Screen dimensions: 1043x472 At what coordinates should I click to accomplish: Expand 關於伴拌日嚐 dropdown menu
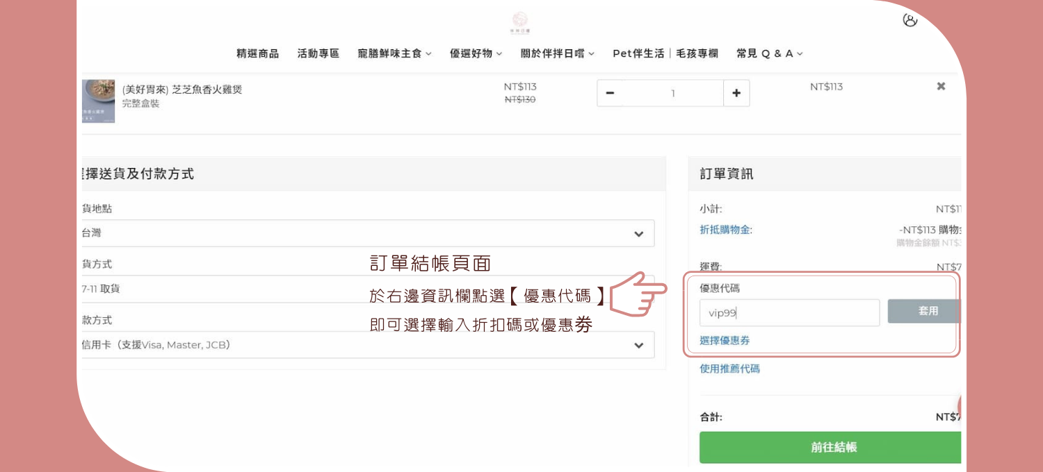[557, 53]
